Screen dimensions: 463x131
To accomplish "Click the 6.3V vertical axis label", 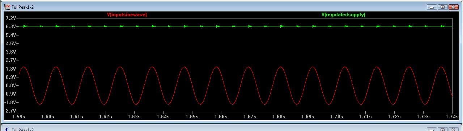I will click(x=10, y=27).
